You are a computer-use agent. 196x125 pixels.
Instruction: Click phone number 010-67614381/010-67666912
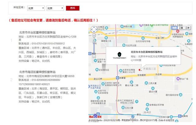(x=48, y=44)
